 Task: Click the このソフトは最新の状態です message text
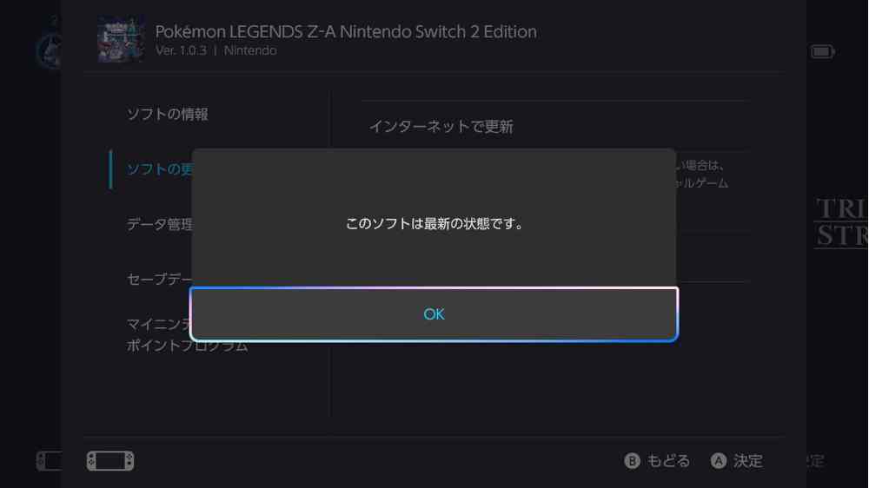pos(434,224)
